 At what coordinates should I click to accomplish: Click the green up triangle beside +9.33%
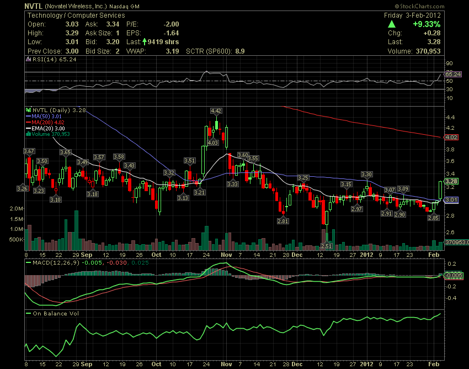[392, 24]
